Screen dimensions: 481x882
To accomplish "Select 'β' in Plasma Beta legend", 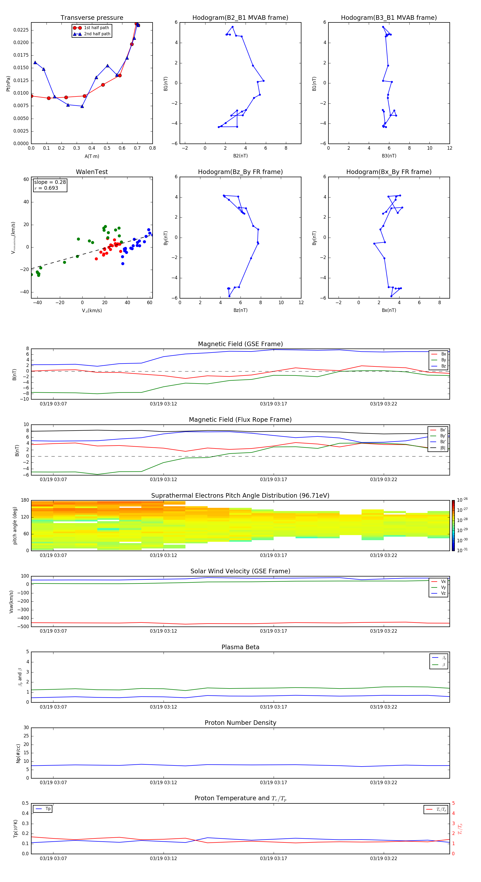I will [439, 665].
